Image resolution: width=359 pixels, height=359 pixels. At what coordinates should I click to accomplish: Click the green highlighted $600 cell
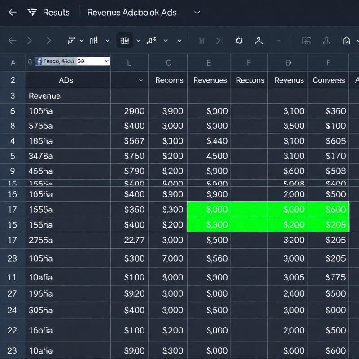328,209
